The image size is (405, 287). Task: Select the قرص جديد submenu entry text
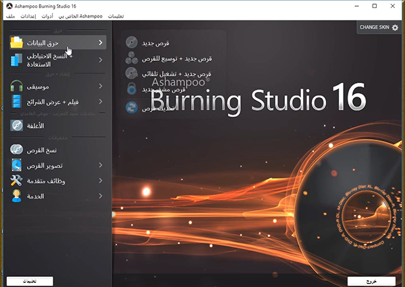155,43
